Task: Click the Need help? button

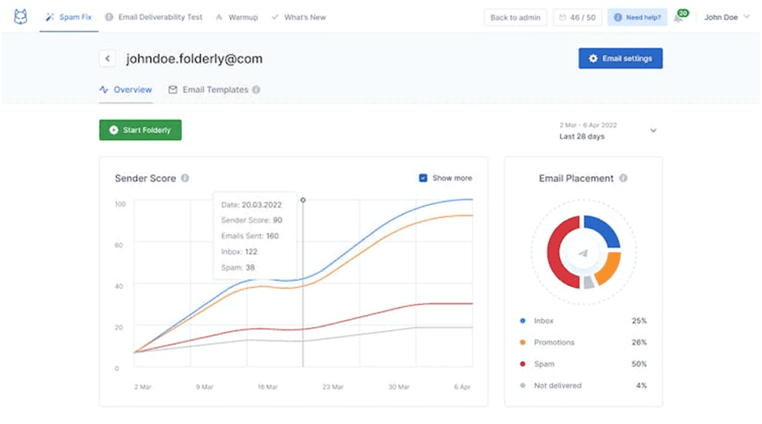Action: point(637,18)
